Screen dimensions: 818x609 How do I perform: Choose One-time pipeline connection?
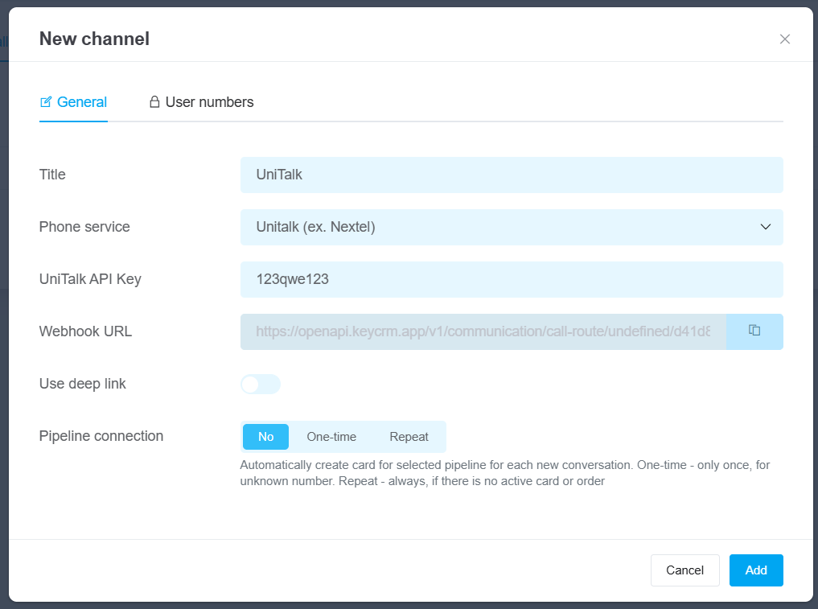click(331, 437)
